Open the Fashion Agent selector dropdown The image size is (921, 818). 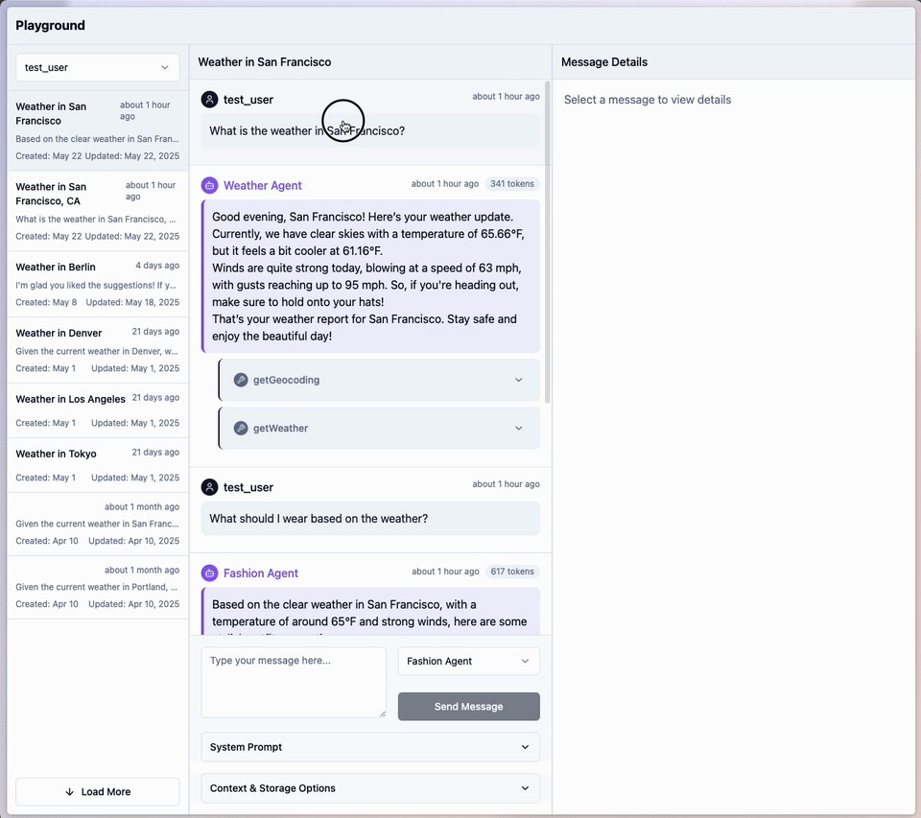click(x=469, y=662)
